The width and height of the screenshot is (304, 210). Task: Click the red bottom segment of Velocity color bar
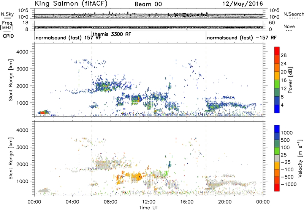pos(277,188)
